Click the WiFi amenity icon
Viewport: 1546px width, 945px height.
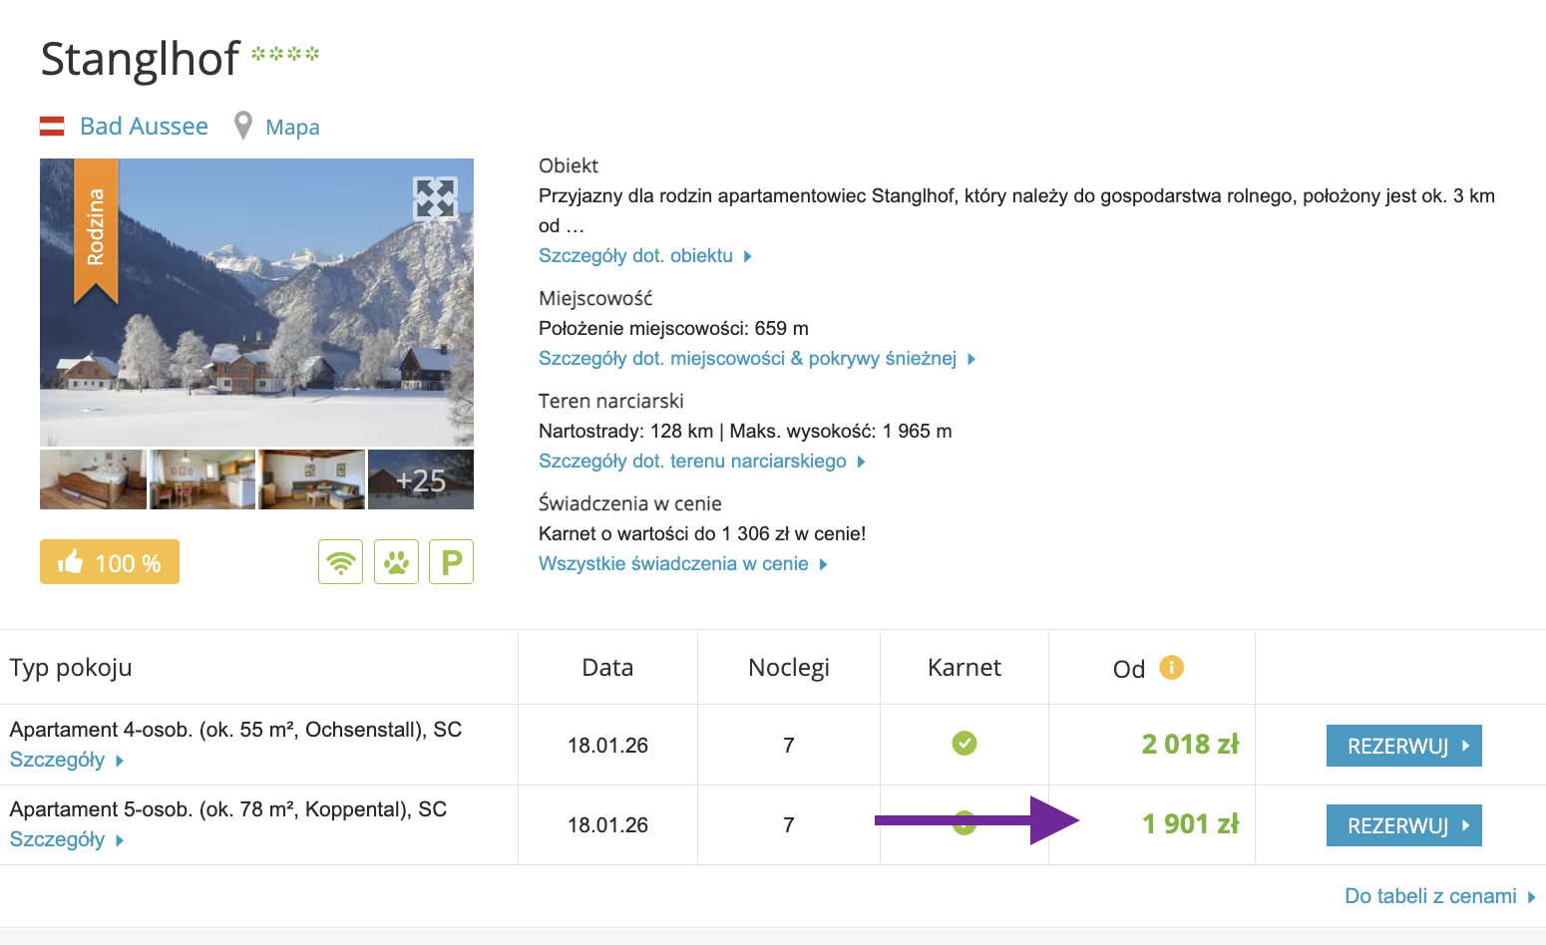coord(340,562)
